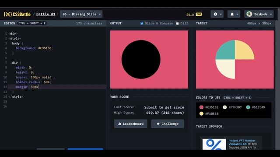Tick the Diff checkbox
This screenshot has height=157, width=280.
[x=177, y=24]
